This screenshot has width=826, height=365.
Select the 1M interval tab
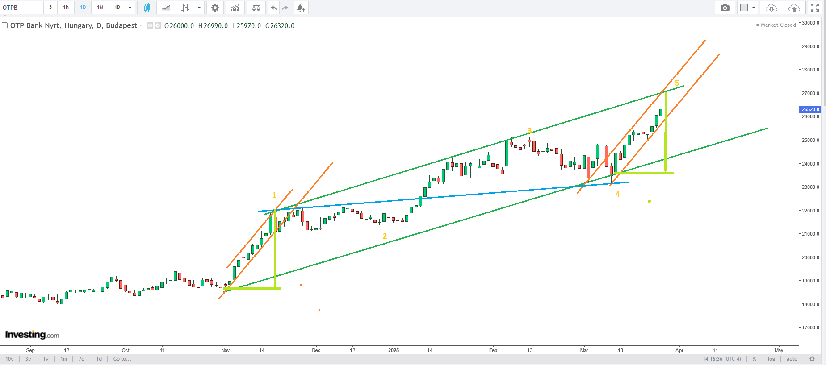pos(100,8)
